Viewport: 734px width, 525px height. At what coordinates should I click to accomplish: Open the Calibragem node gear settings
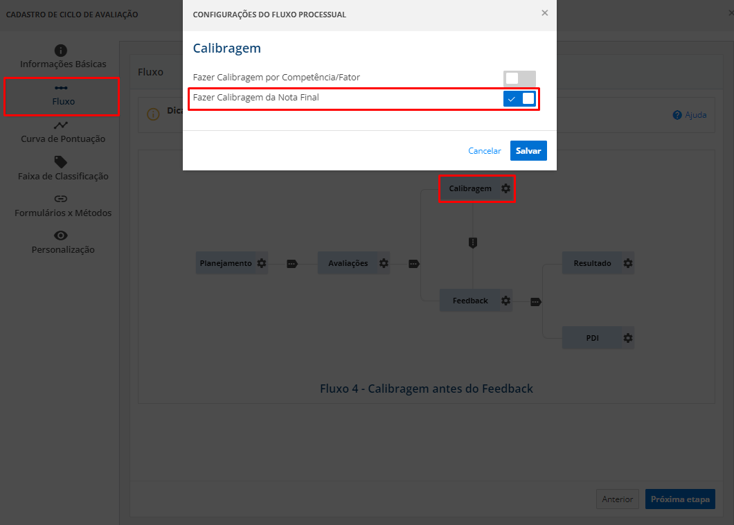pyautogui.click(x=505, y=188)
